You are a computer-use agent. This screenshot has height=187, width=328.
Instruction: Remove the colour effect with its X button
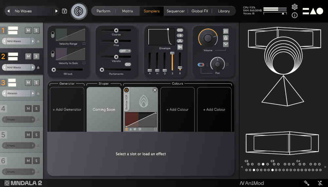pyautogui.click(x=155, y=90)
